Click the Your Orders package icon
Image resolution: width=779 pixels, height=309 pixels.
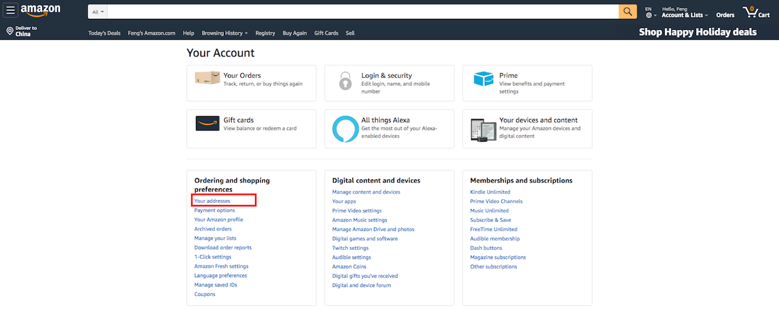(207, 79)
